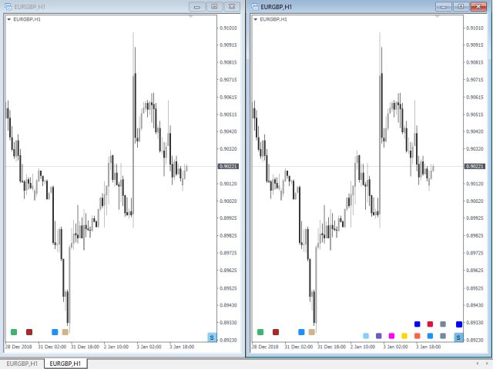Click the green square button in left chart
The image size is (493, 369).
[x=14, y=332]
